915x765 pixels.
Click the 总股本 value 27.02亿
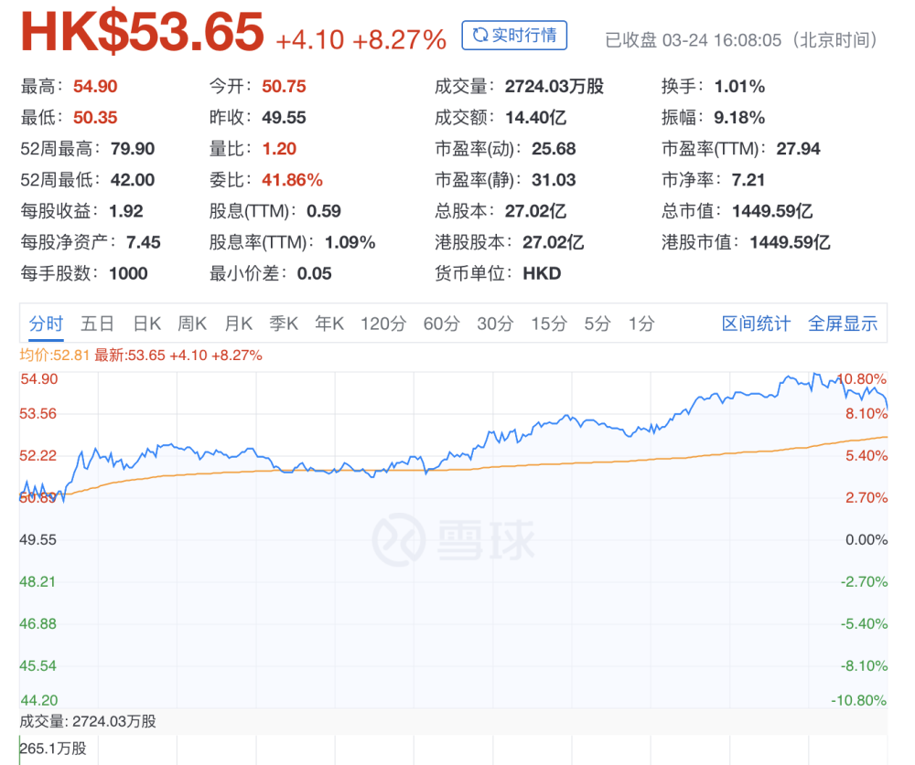point(535,211)
